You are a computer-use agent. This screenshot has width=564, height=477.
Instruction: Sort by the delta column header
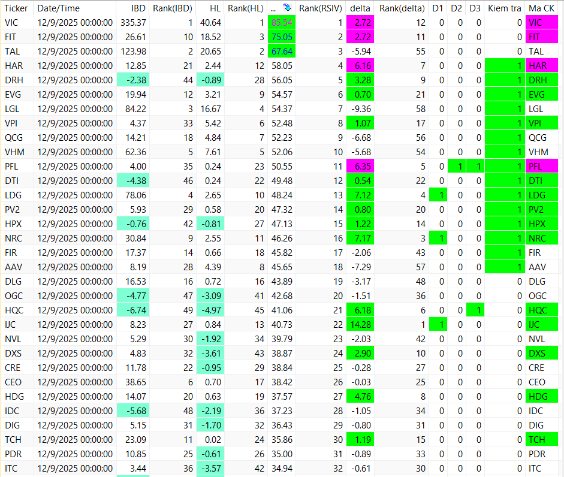coord(360,8)
